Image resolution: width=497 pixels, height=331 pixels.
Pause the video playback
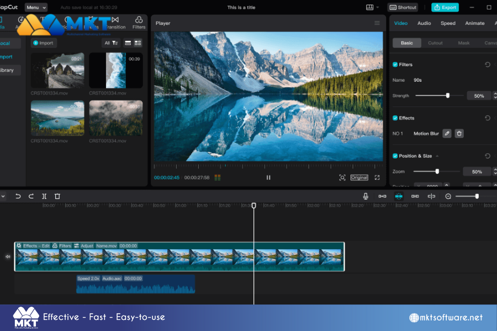coord(268,178)
